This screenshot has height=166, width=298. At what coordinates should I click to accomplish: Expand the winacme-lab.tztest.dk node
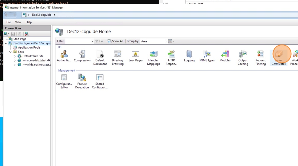(x=15, y=60)
